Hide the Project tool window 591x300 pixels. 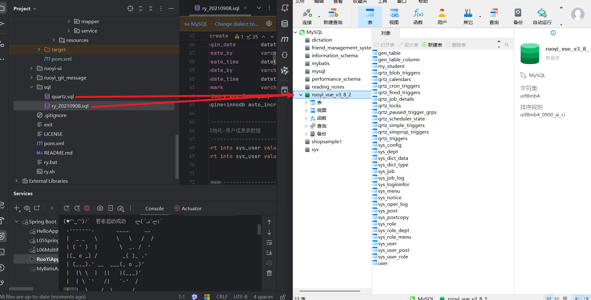171,8
